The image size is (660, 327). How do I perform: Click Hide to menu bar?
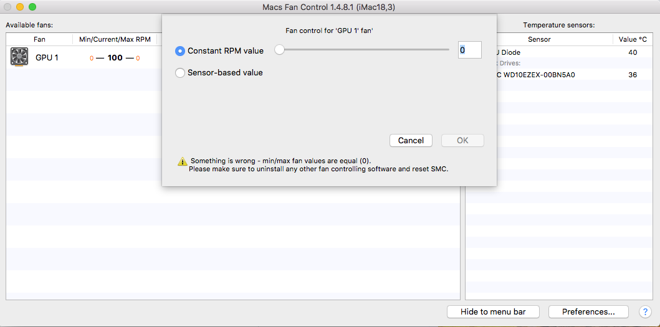click(x=493, y=312)
